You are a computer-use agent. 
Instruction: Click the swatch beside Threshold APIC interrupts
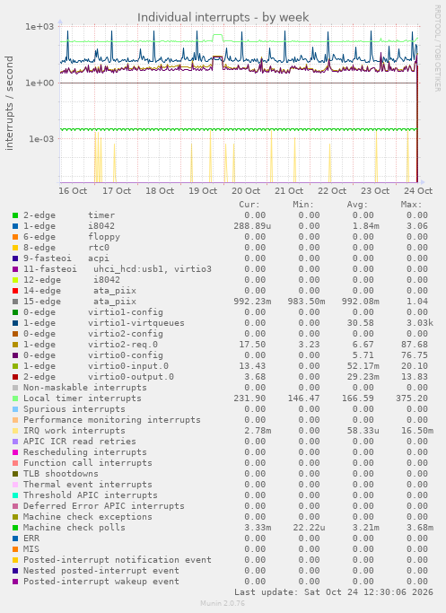click(15, 495)
